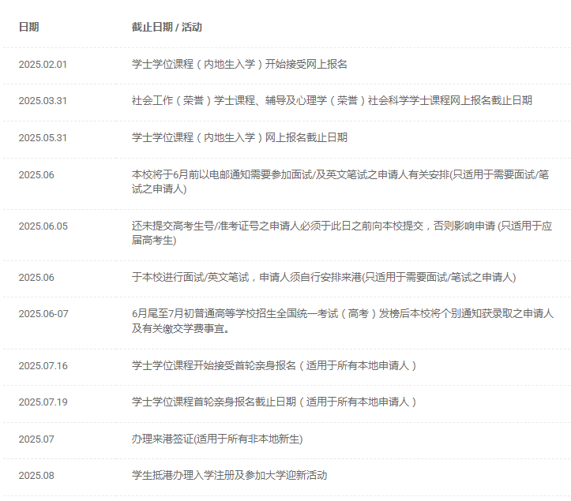
Task: Select the date 2025.02.01
Action: (x=43, y=65)
